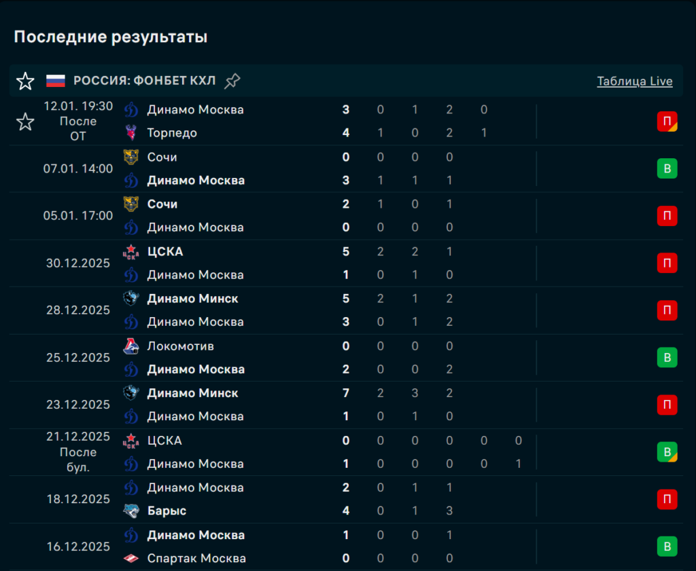The image size is (696, 571).
Task: Click the win badge for 21.12.2025 shootout match
Action: point(667,452)
